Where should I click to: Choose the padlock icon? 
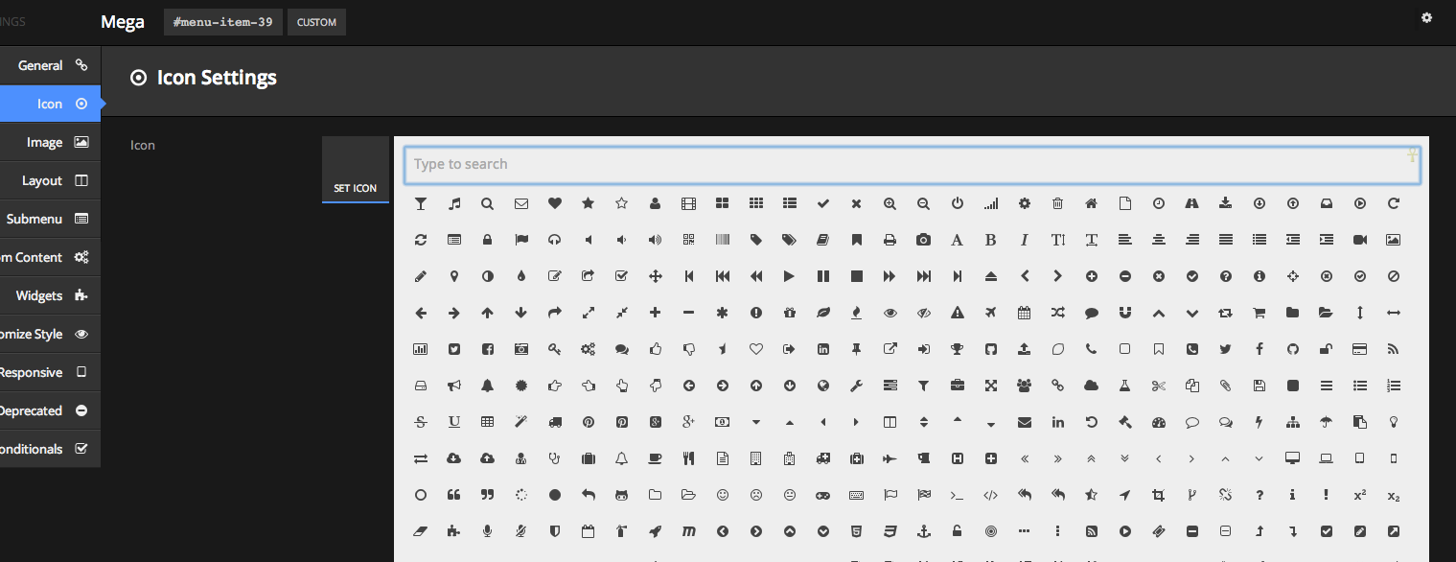pyautogui.click(x=488, y=240)
